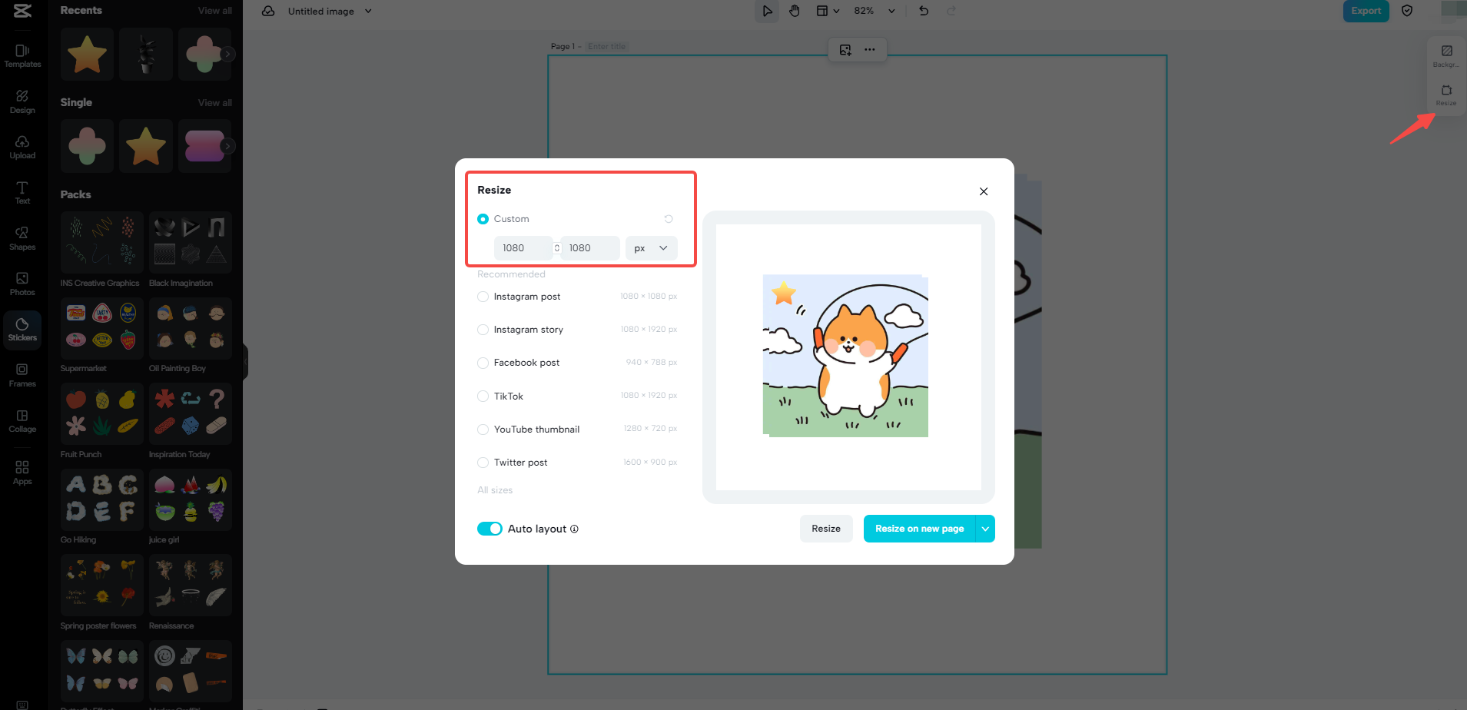
Task: Open the All sizes link
Action: click(495, 490)
